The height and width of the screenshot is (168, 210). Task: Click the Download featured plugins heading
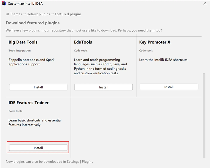(x=33, y=23)
